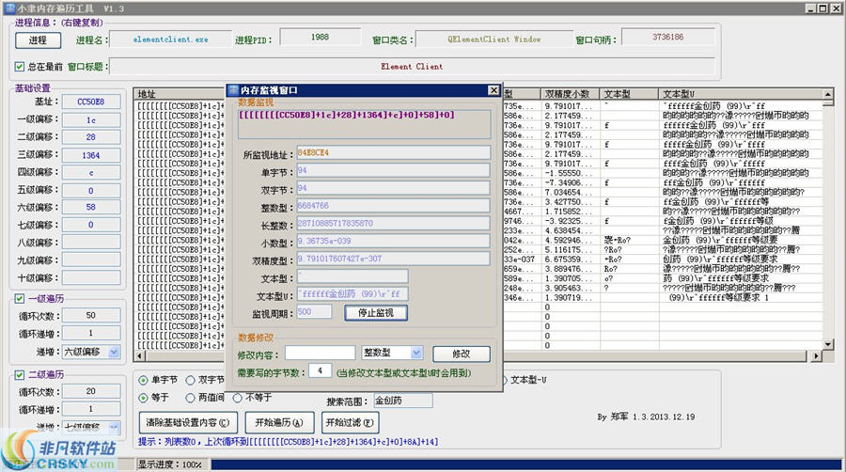Click the memory monitor dialog title icon

(233, 90)
